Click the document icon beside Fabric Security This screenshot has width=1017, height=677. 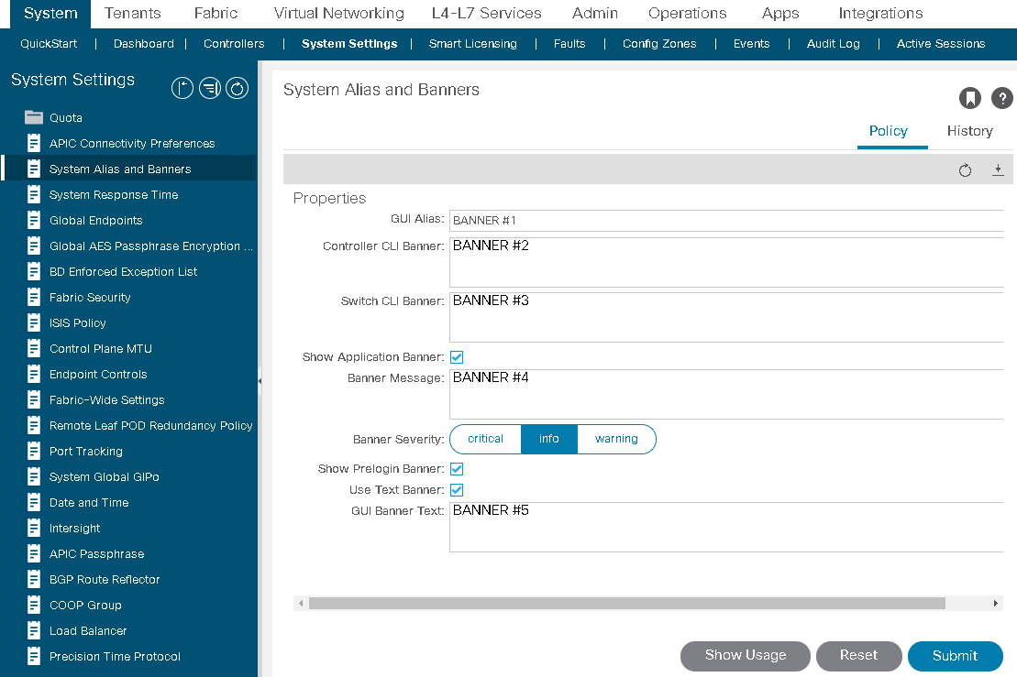pos(34,298)
